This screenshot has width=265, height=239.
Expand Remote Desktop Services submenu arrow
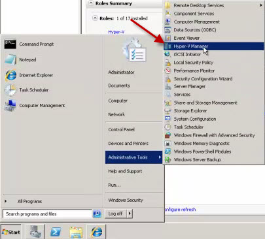tap(261, 5)
